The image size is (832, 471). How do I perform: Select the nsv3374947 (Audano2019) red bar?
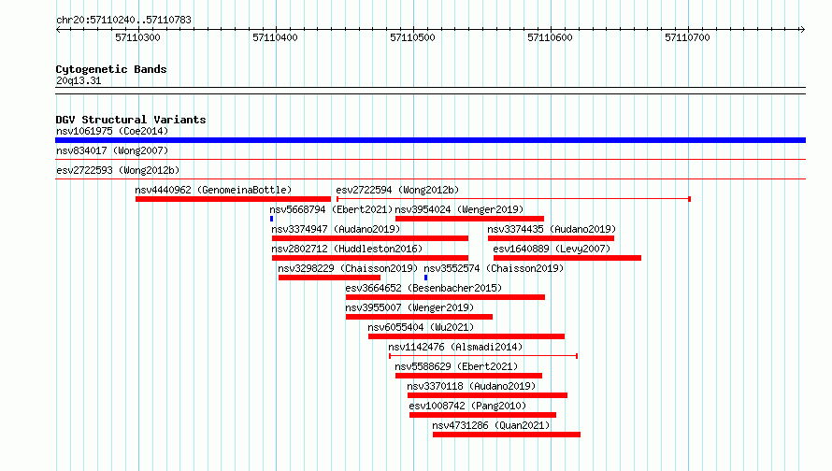[x=370, y=238]
